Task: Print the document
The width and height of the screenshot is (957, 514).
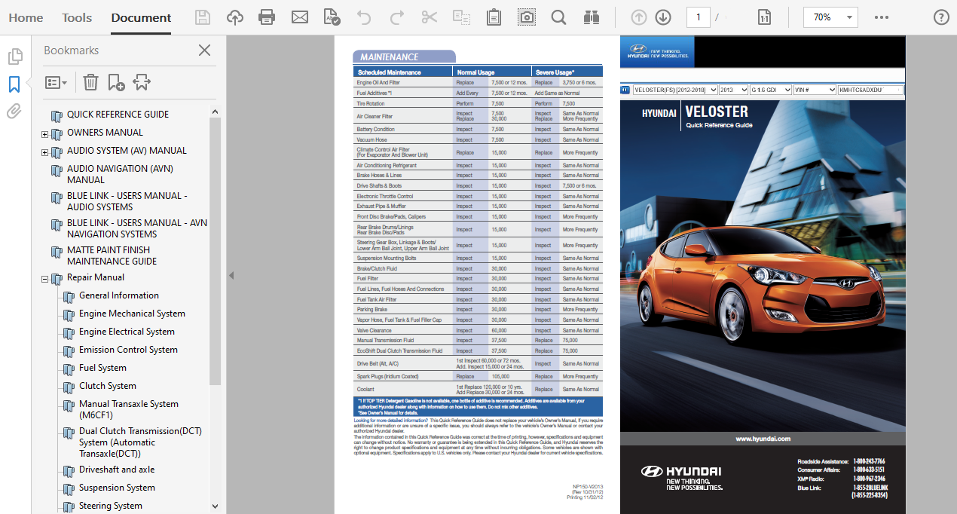Action: tap(267, 16)
